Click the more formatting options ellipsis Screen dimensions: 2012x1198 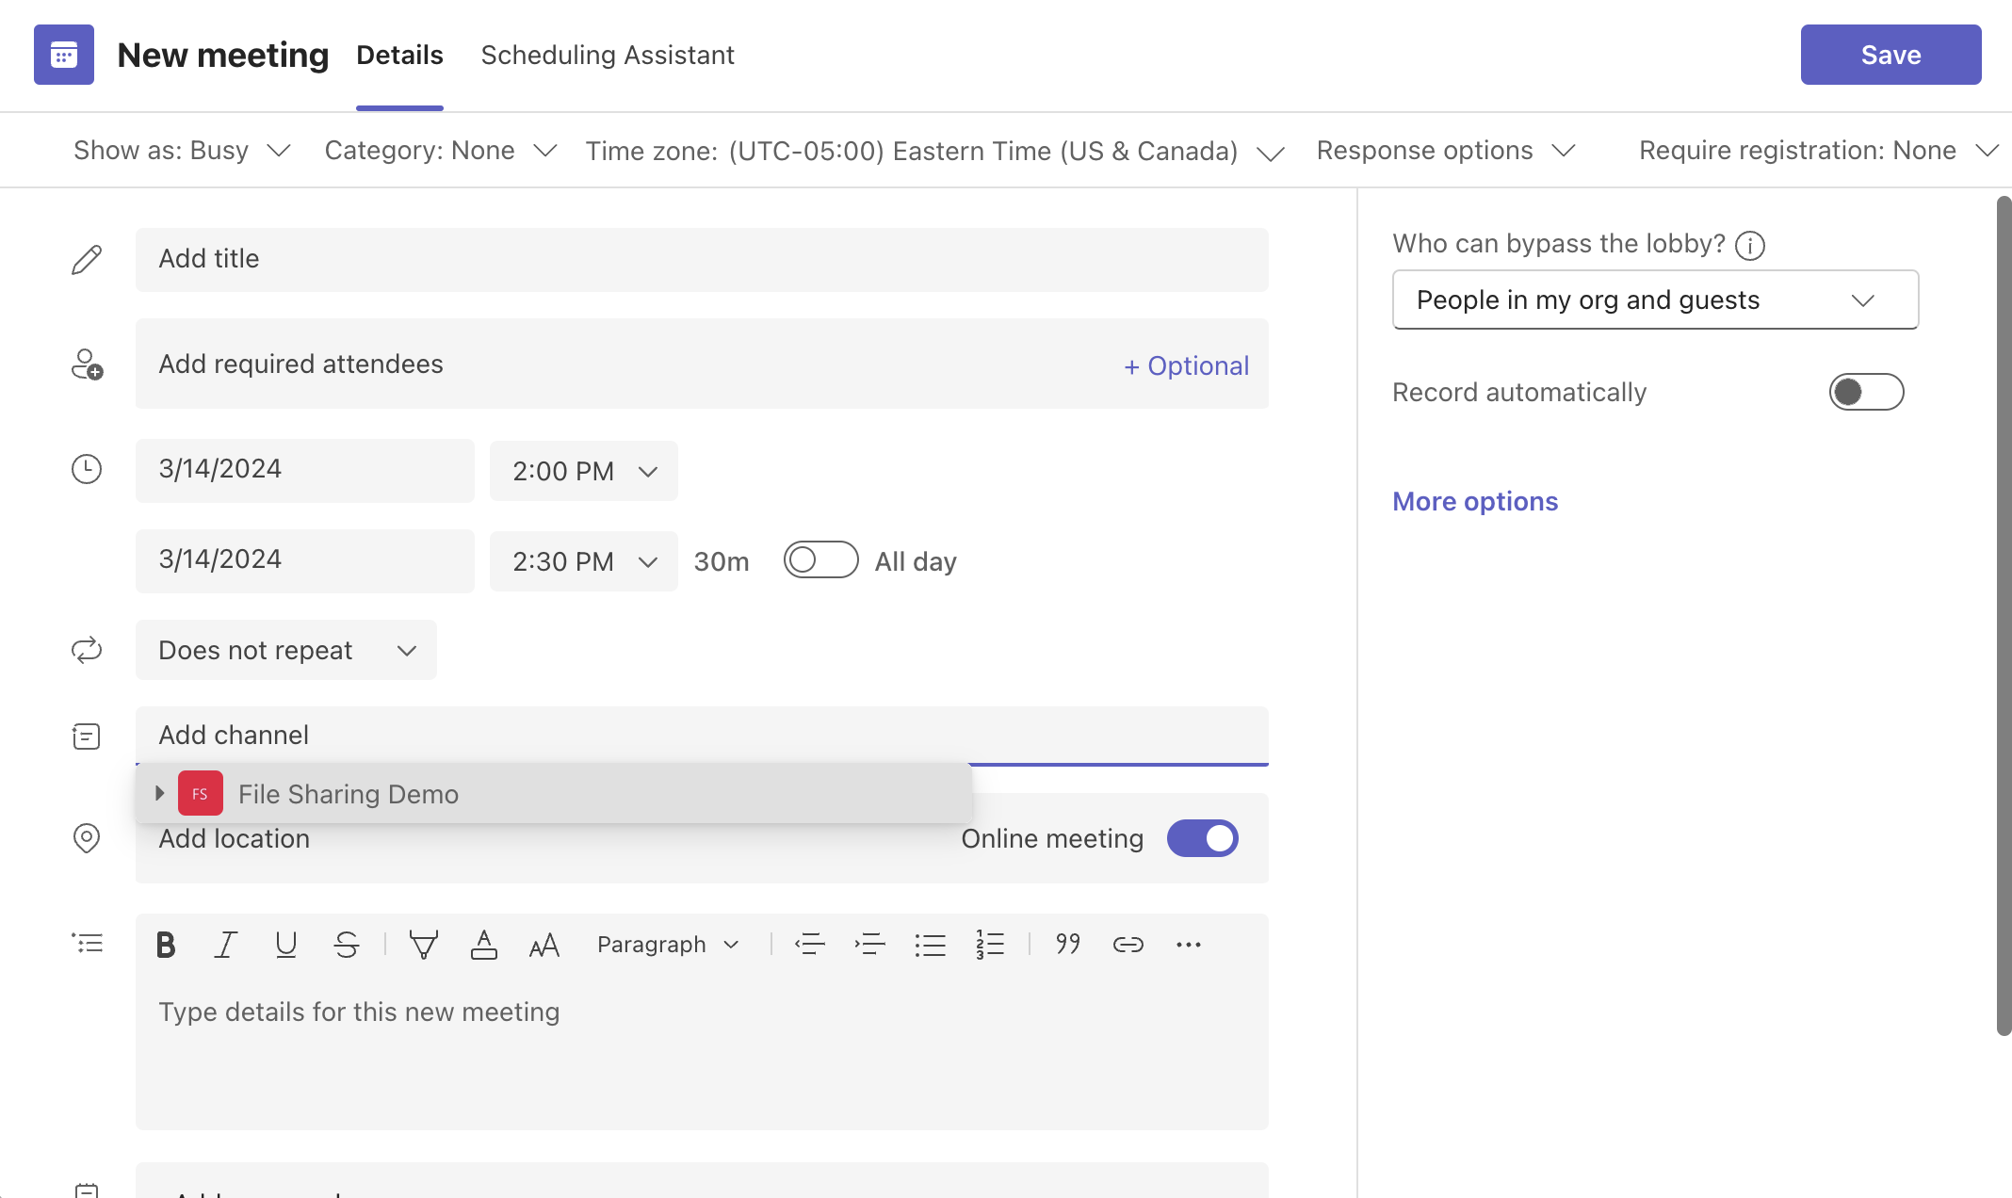[1188, 944]
